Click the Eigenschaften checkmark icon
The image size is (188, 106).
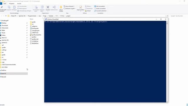click(x=80, y=7)
